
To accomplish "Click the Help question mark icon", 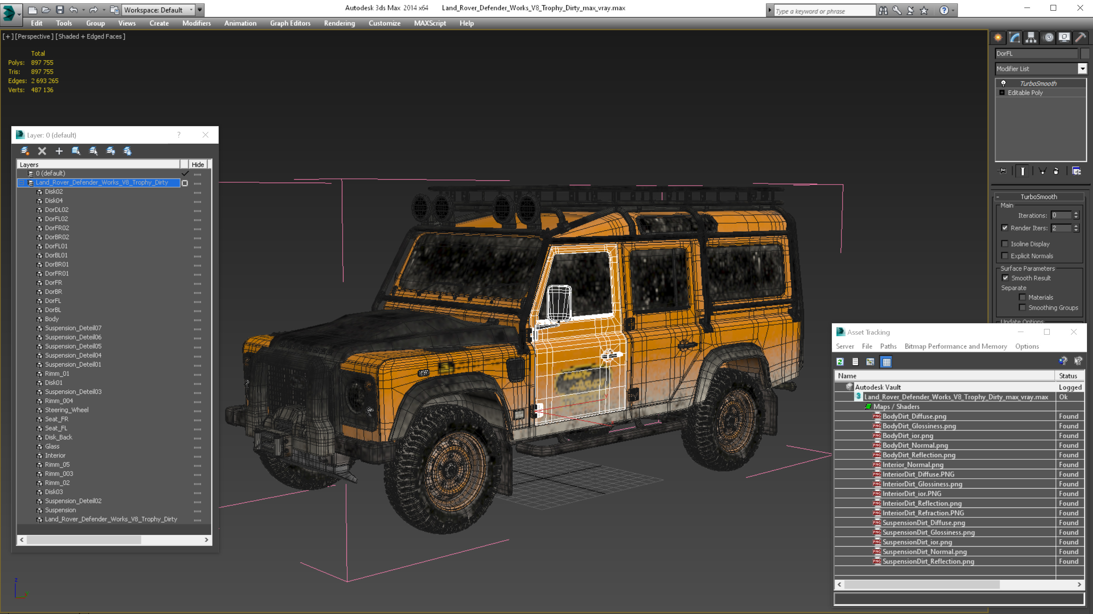I will click(943, 11).
